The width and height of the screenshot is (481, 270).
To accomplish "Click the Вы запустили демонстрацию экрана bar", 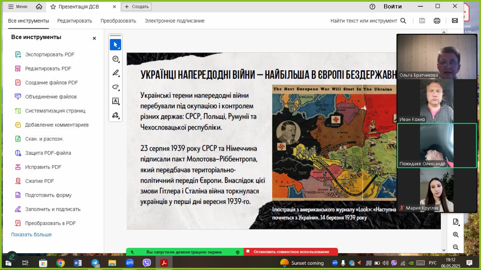I will (184, 252).
